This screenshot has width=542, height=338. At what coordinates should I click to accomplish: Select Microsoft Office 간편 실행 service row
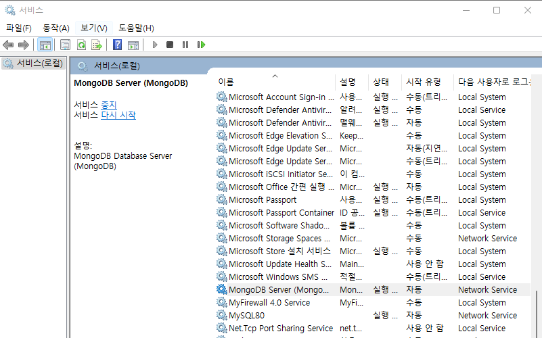[373, 187]
